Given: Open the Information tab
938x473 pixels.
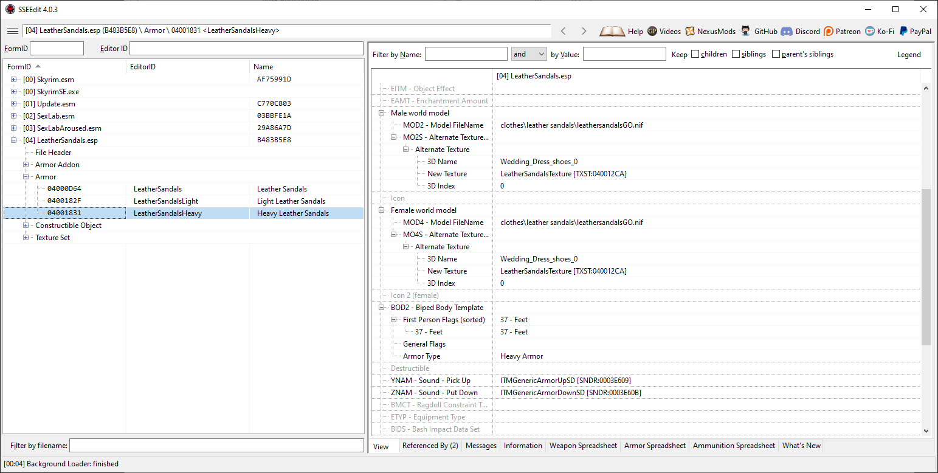Looking at the screenshot, I should click(x=523, y=446).
